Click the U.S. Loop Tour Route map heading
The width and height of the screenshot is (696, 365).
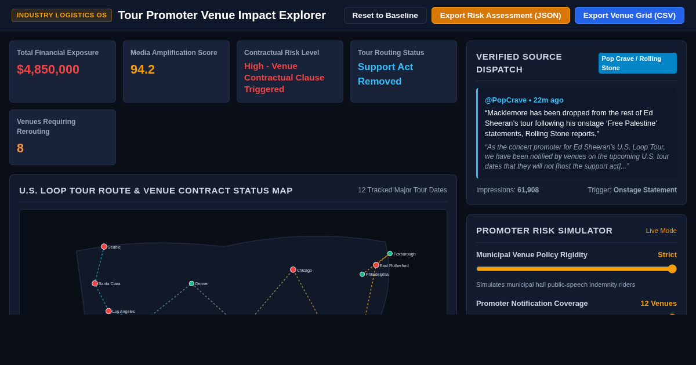pos(156,190)
